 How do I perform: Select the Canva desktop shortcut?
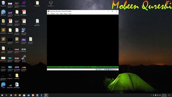(x=3, y=85)
